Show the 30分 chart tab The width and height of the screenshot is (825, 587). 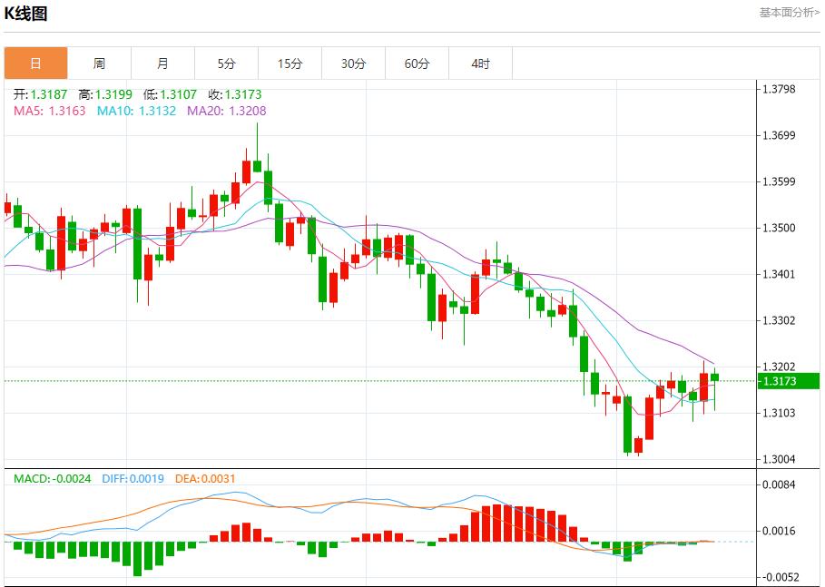click(x=353, y=64)
